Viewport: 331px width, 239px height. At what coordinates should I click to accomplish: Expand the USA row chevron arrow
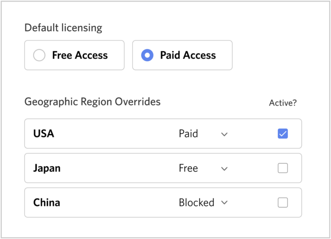(x=224, y=134)
